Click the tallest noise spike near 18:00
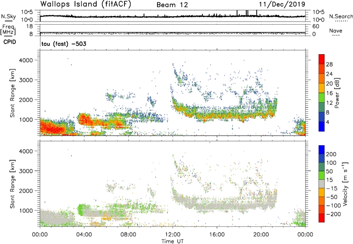The height and width of the screenshot is (244, 353). click(x=237, y=13)
